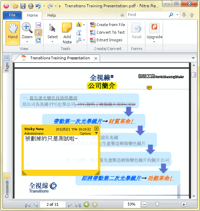Viewport: 200px width, 211px height.
Task: Customize the quick access toolbar dropdown
Action: pos(60,6)
